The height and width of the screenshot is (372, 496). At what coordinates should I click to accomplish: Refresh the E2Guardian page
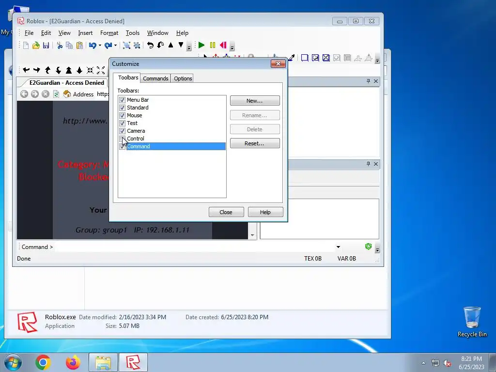pyautogui.click(x=56, y=94)
